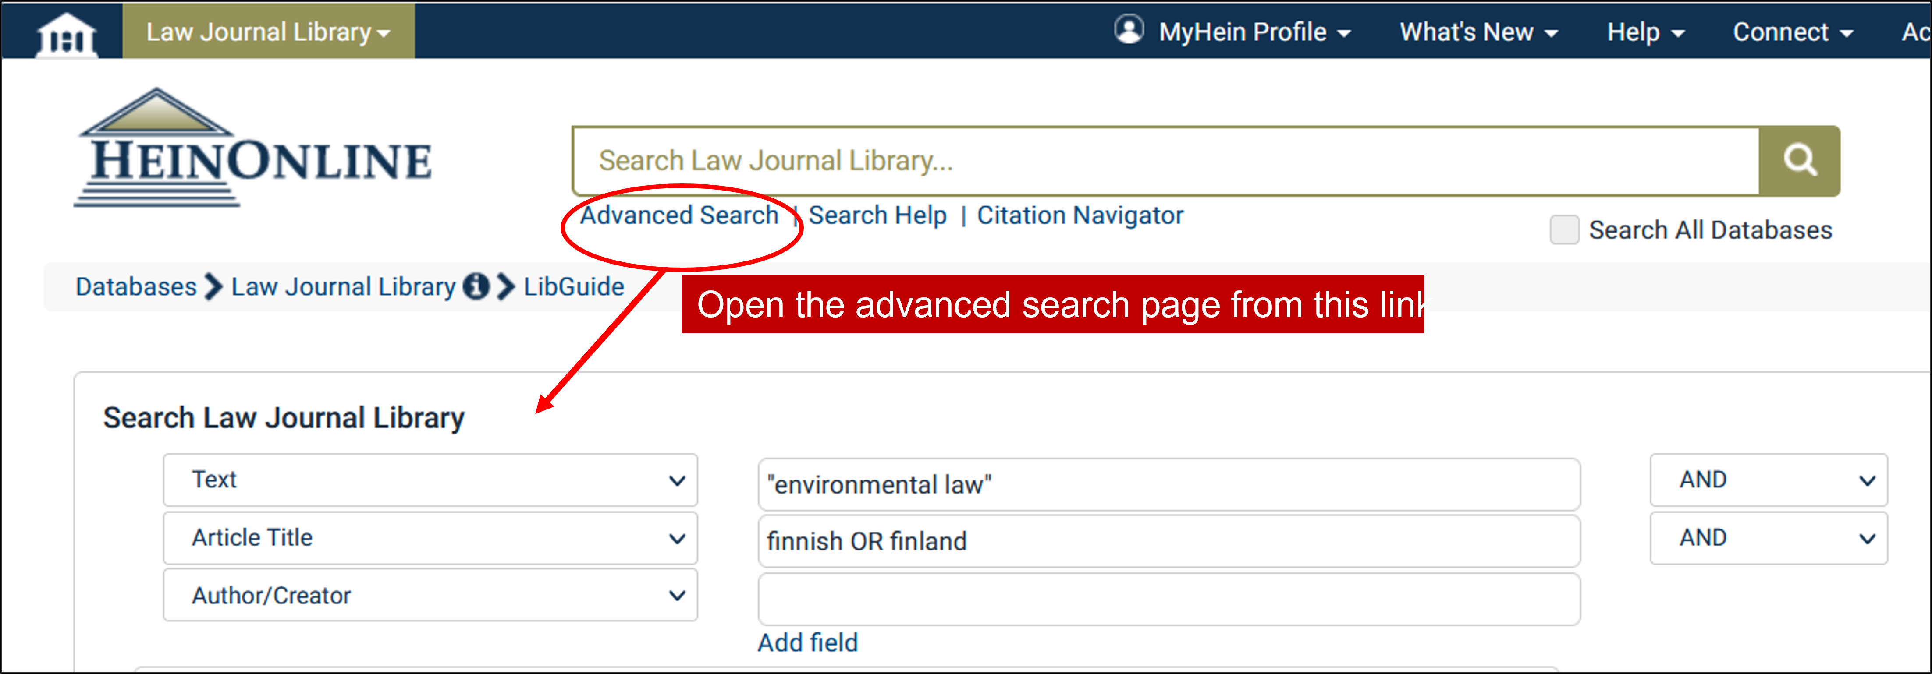Viewport: 1932px width, 674px height.
Task: Open the Connect menu
Action: pos(1793,32)
